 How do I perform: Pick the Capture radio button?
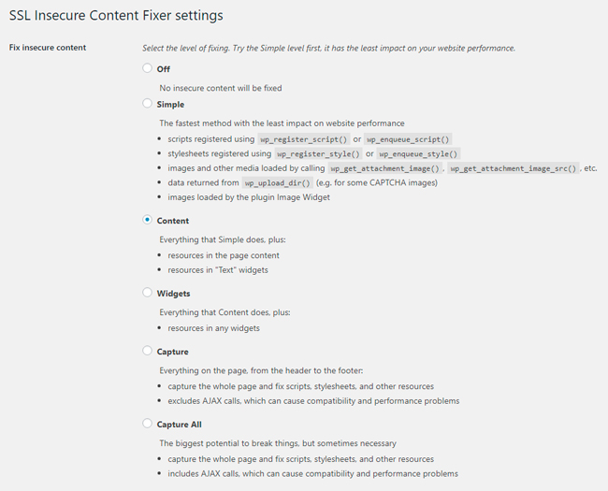pos(147,351)
